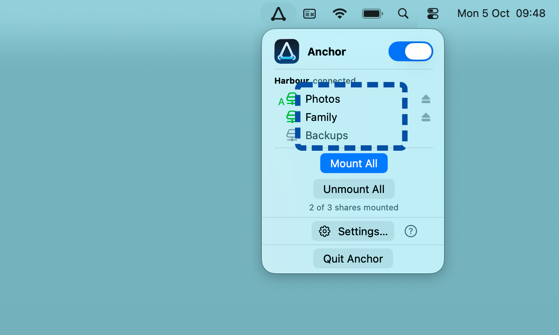
Task: Click the green share icon beside Family
Action: tap(292, 117)
